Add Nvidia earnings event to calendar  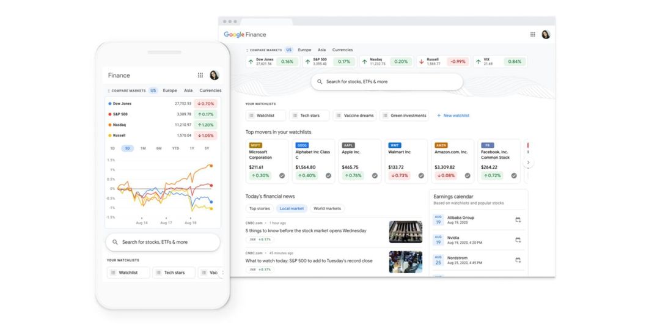tap(518, 240)
